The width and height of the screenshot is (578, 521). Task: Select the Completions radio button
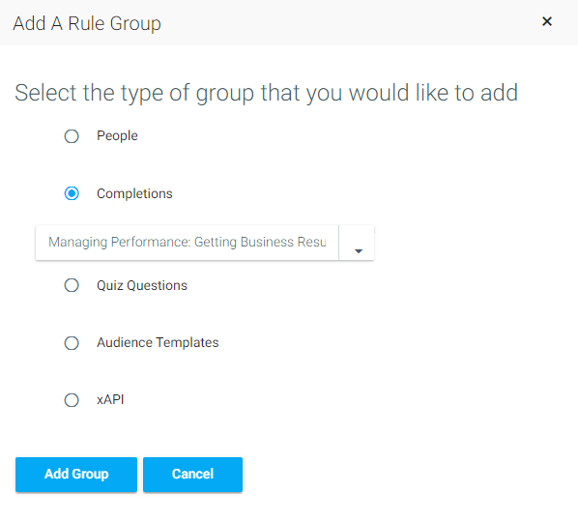72,193
